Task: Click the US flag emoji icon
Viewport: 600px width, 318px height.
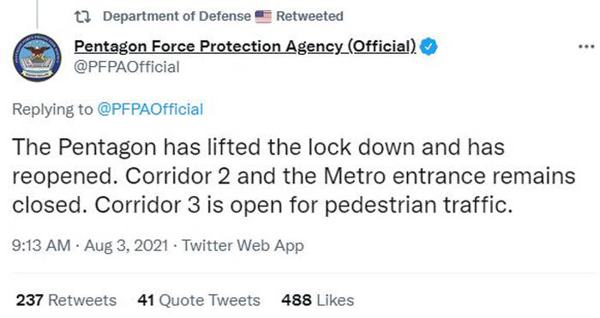Action: [263, 16]
